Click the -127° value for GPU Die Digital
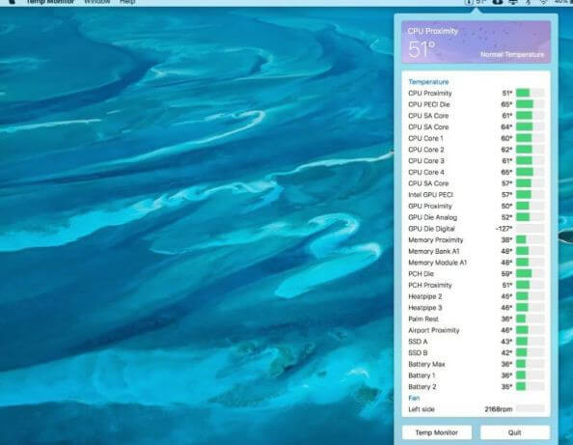Screen dimensions: 573x445 click(504, 229)
